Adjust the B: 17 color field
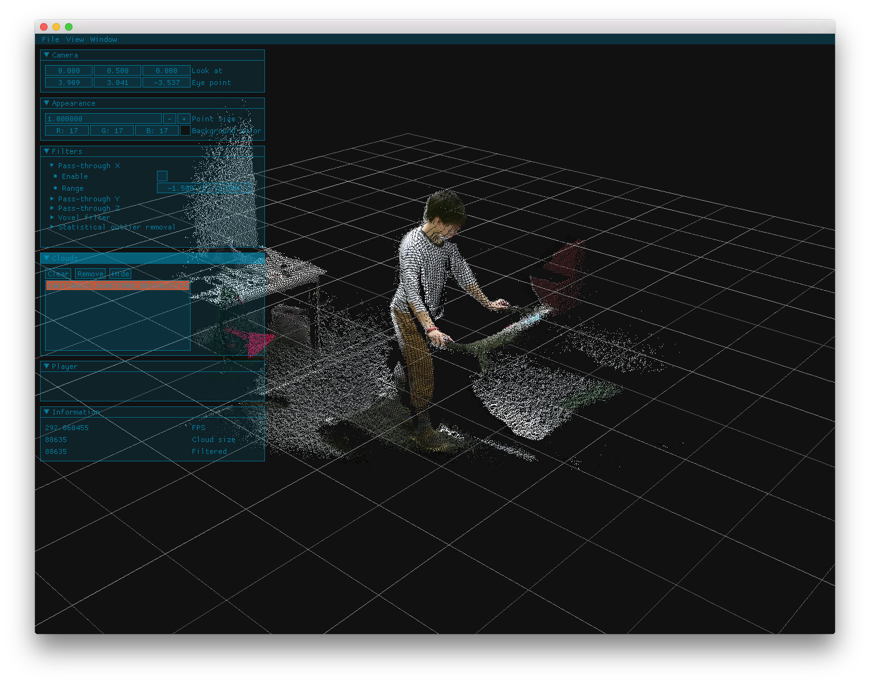This screenshot has height=684, width=870. (157, 131)
